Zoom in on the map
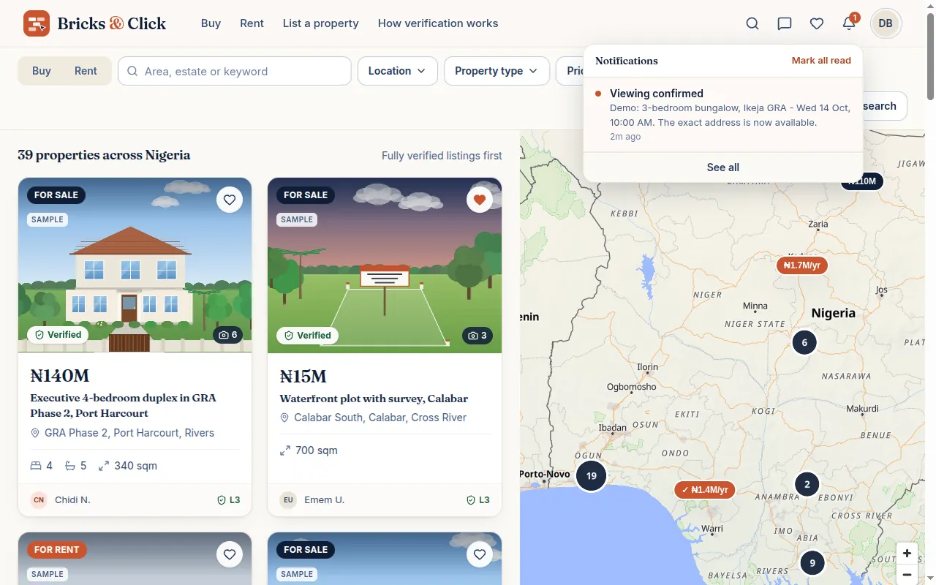Viewport: 936px width, 585px height. tap(907, 554)
